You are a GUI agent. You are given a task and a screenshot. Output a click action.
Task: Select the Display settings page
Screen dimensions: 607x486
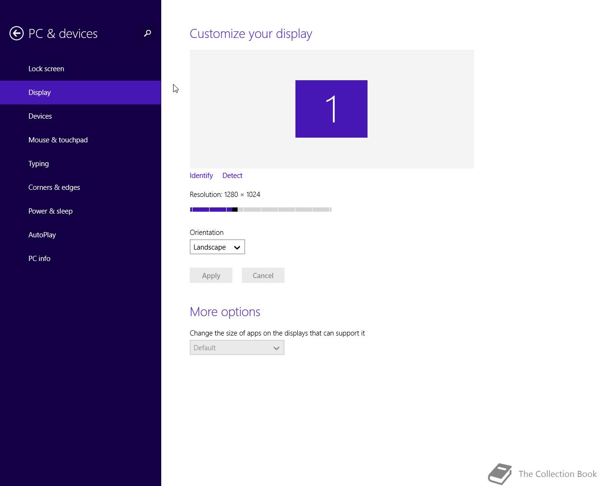click(x=81, y=93)
